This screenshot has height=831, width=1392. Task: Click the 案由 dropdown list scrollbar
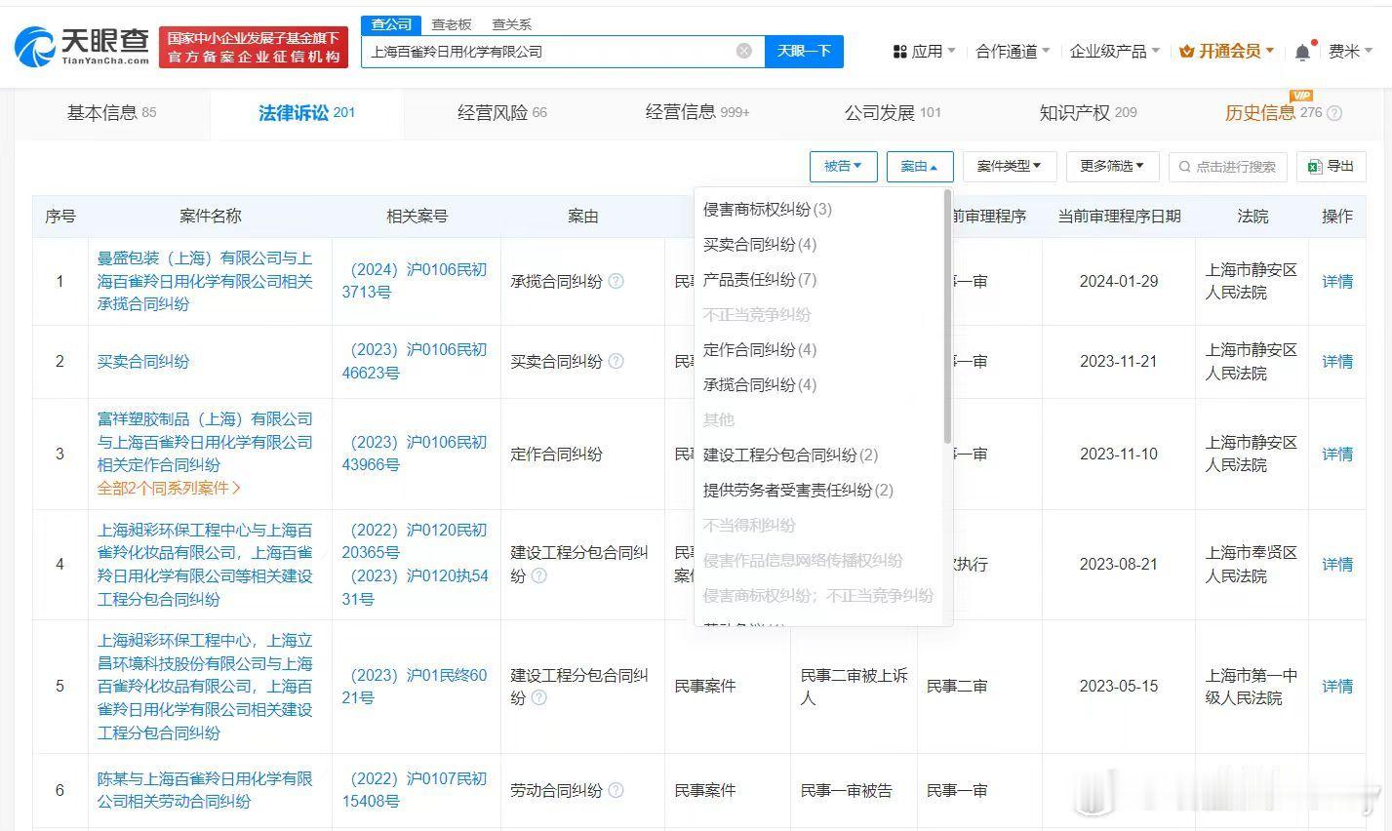pyautogui.click(x=947, y=316)
